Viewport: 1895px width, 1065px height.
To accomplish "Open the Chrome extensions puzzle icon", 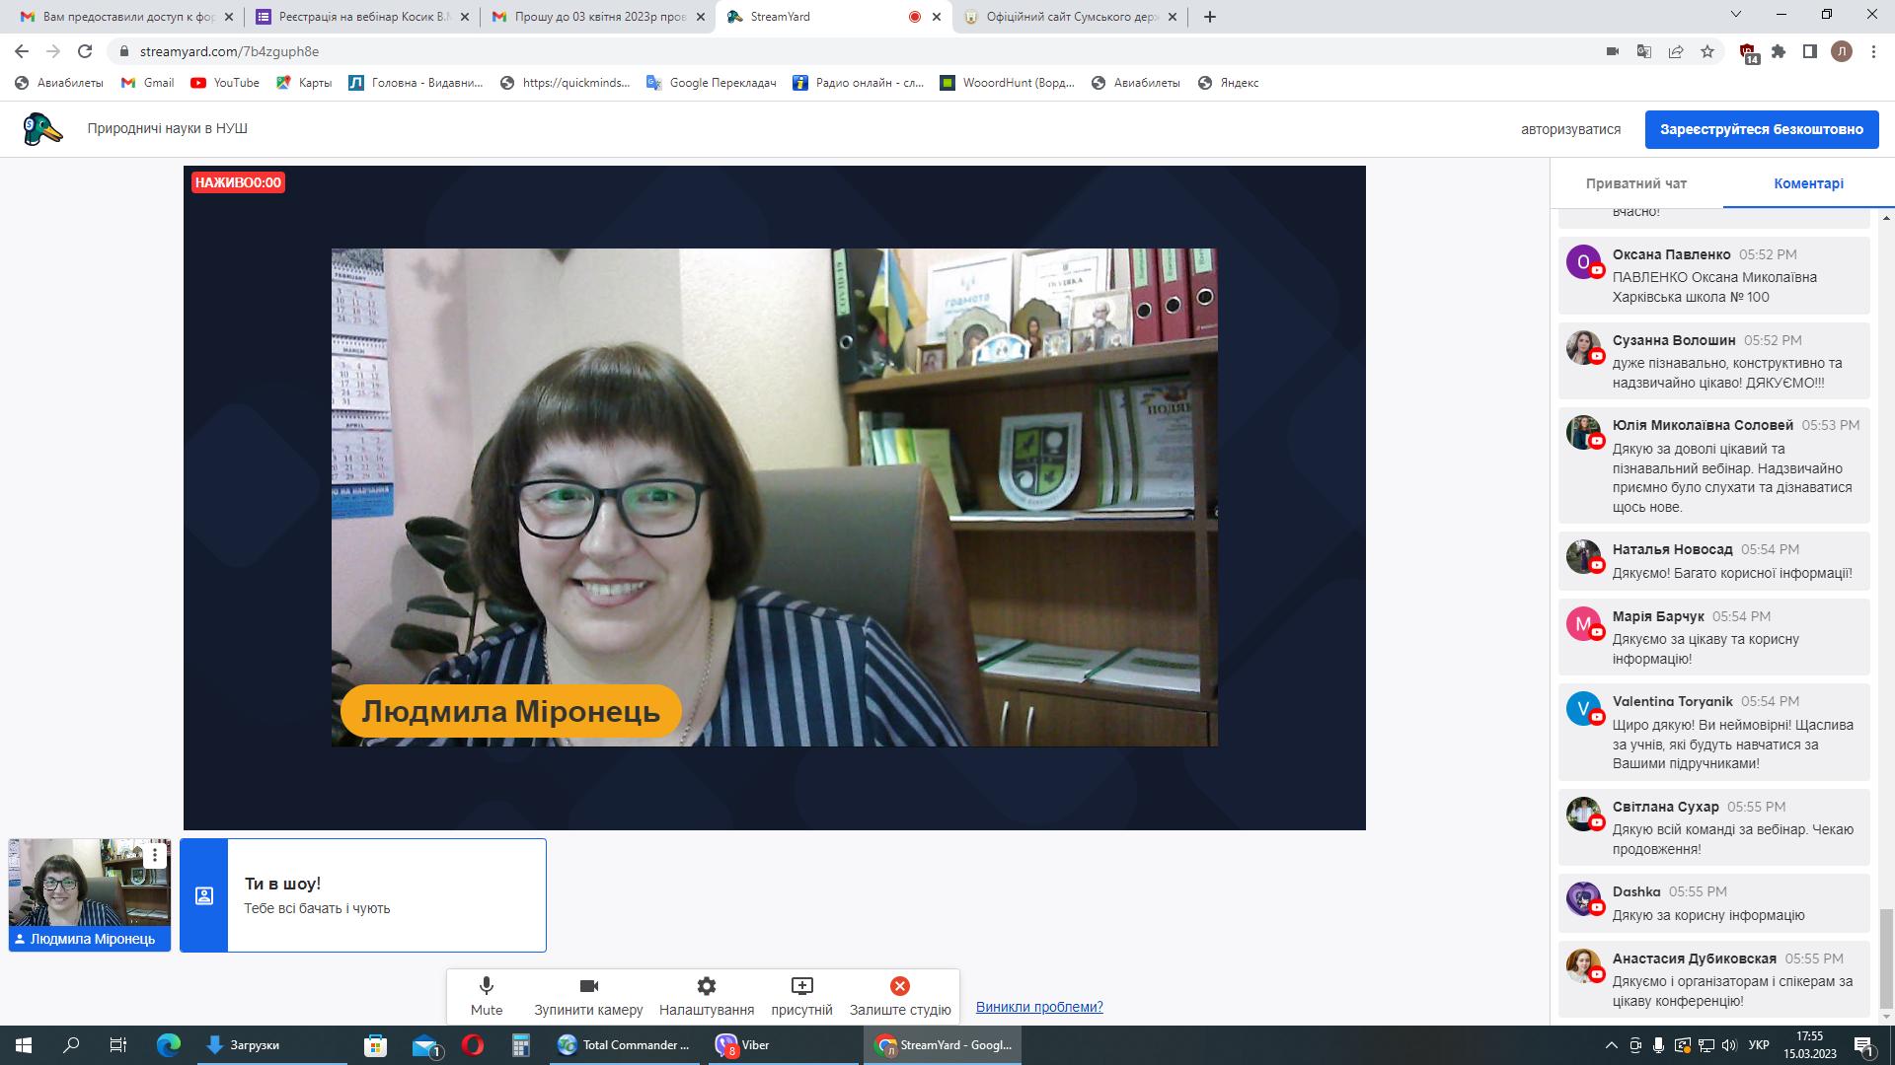I will (1779, 51).
